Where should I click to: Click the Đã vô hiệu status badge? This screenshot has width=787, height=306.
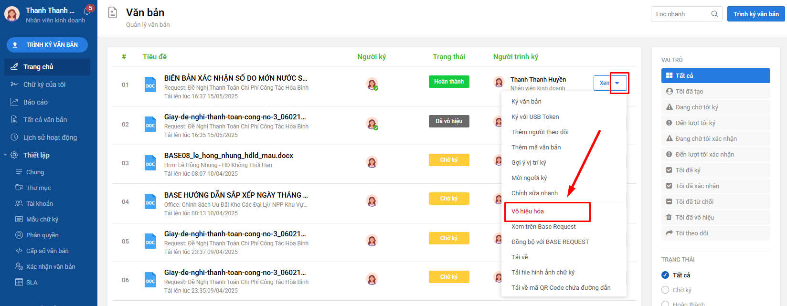point(449,121)
